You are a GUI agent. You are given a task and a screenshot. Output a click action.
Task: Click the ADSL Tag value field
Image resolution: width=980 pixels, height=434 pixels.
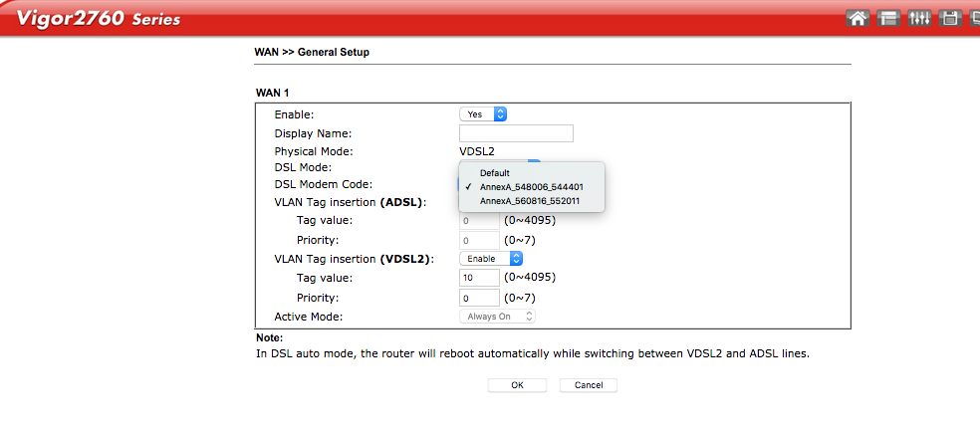479,221
